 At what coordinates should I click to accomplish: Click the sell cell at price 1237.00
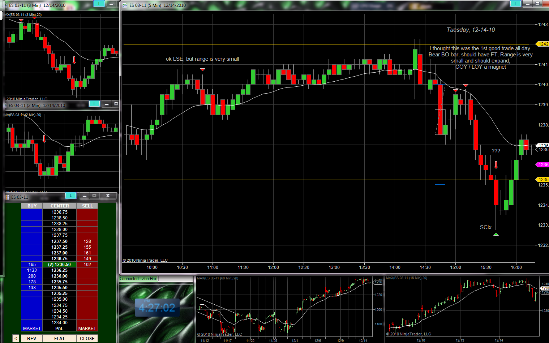87,253
